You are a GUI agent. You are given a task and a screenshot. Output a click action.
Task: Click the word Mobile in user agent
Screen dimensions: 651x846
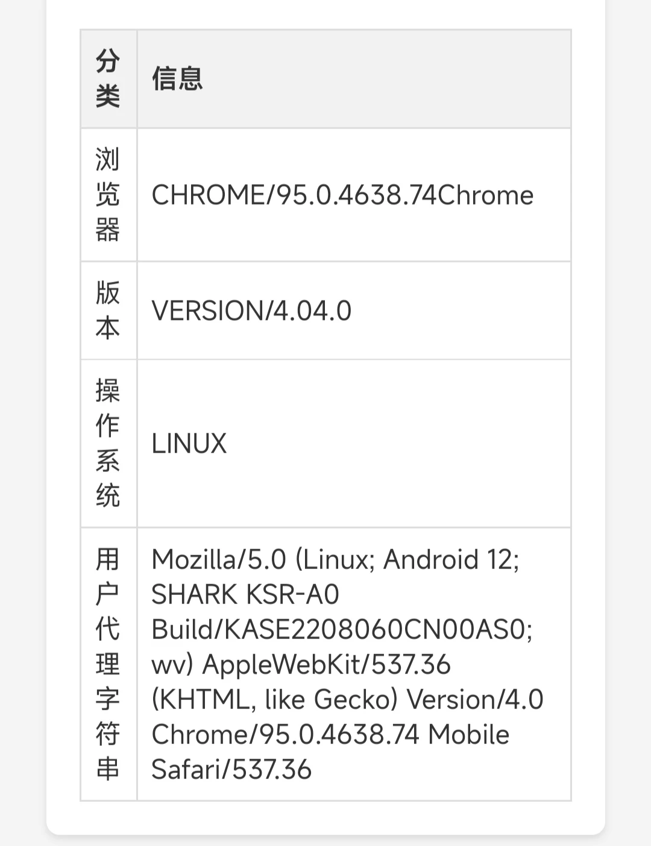[x=468, y=734]
